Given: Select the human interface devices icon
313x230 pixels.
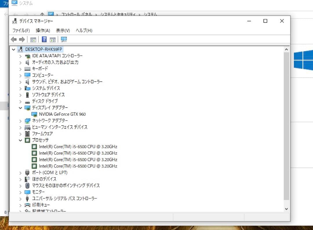Looking at the screenshot, I should coord(27,127).
